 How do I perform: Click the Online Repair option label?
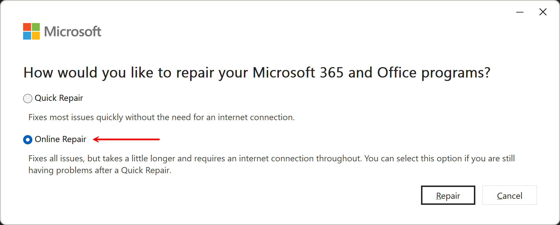[x=60, y=139]
